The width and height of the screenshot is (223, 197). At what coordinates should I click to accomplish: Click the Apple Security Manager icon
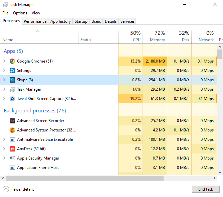click(x=12, y=158)
